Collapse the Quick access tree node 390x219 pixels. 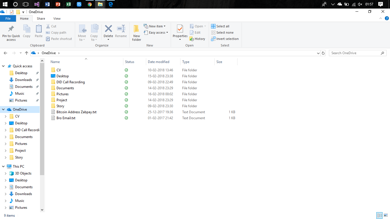point(3,66)
